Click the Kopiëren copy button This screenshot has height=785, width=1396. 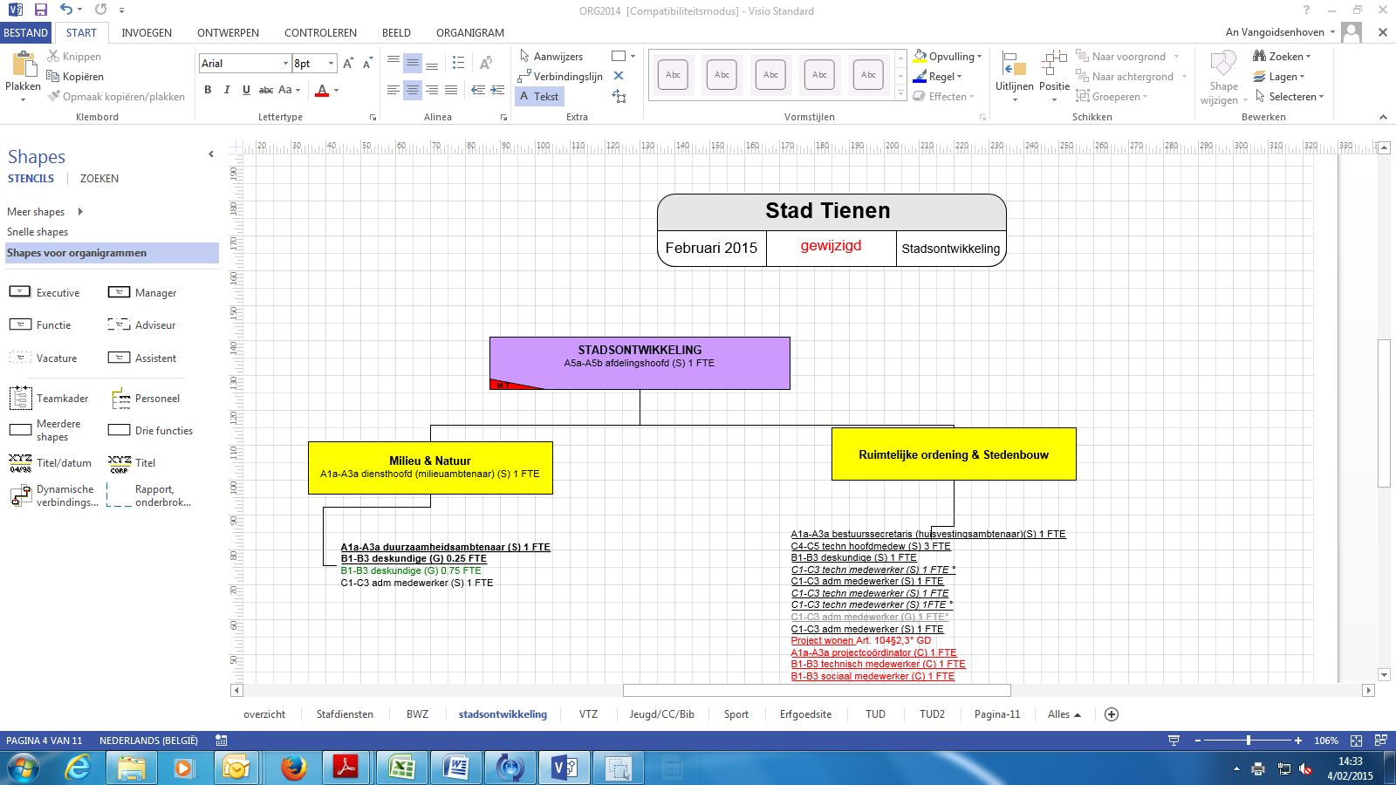[x=75, y=77]
